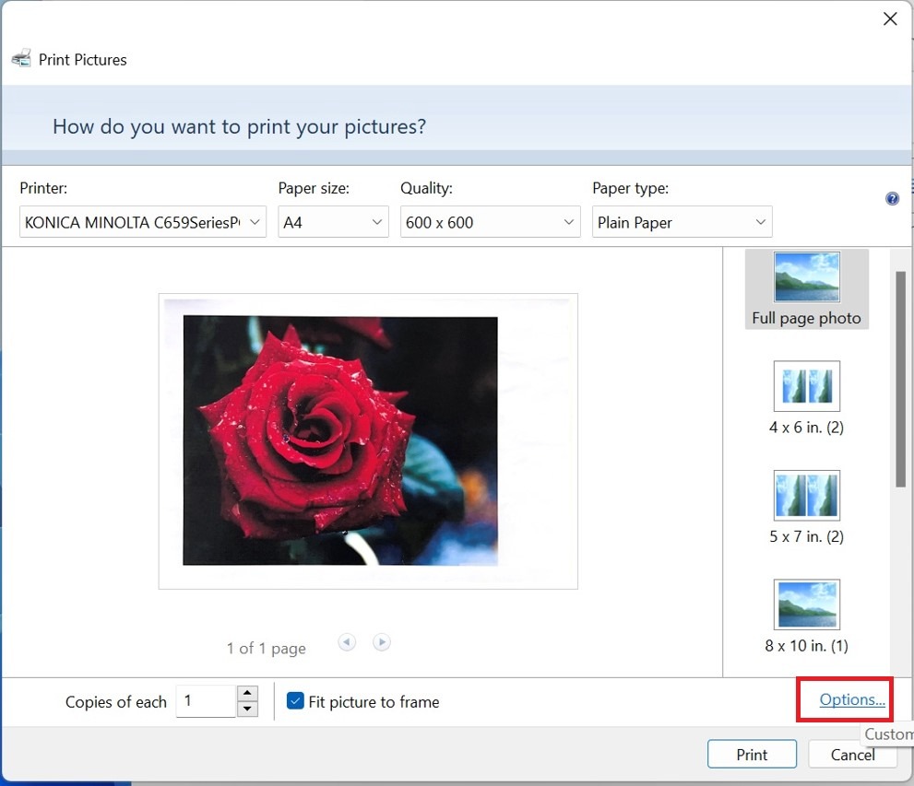Decrease copies with the down arrow
The image size is (914, 786).
(247, 710)
